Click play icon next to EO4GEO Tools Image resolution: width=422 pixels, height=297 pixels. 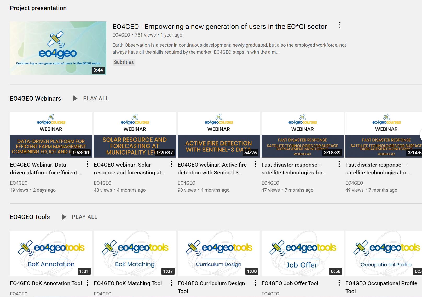coord(64,217)
